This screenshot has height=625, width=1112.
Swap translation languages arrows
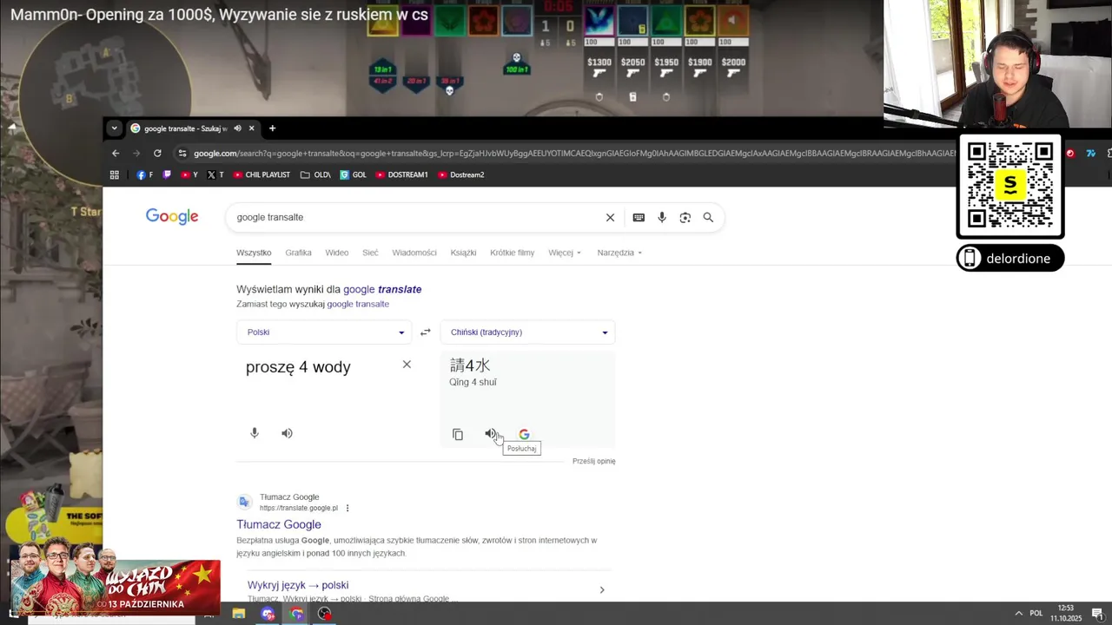coord(425,332)
